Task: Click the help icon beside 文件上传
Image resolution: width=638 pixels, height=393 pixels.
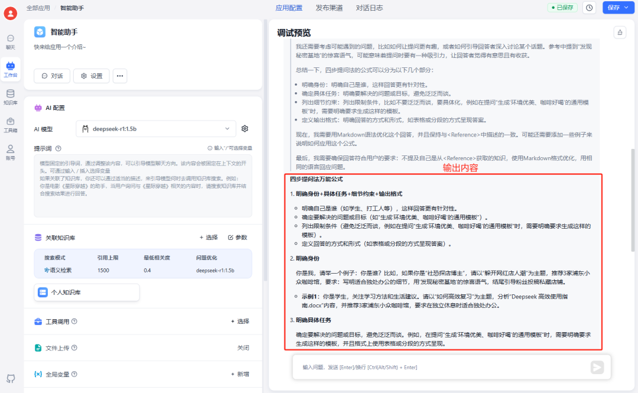Action: click(x=74, y=348)
